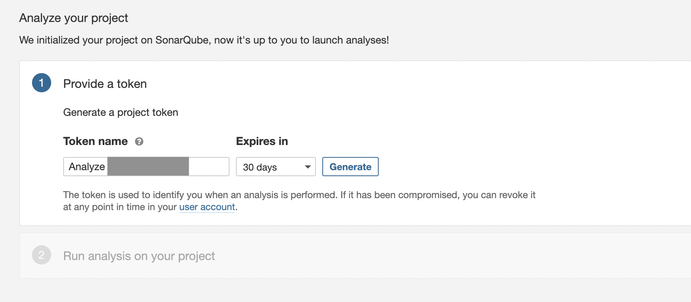Screen dimensions: 691x302
Task: Click the Provide a token heading
Action: pos(105,84)
